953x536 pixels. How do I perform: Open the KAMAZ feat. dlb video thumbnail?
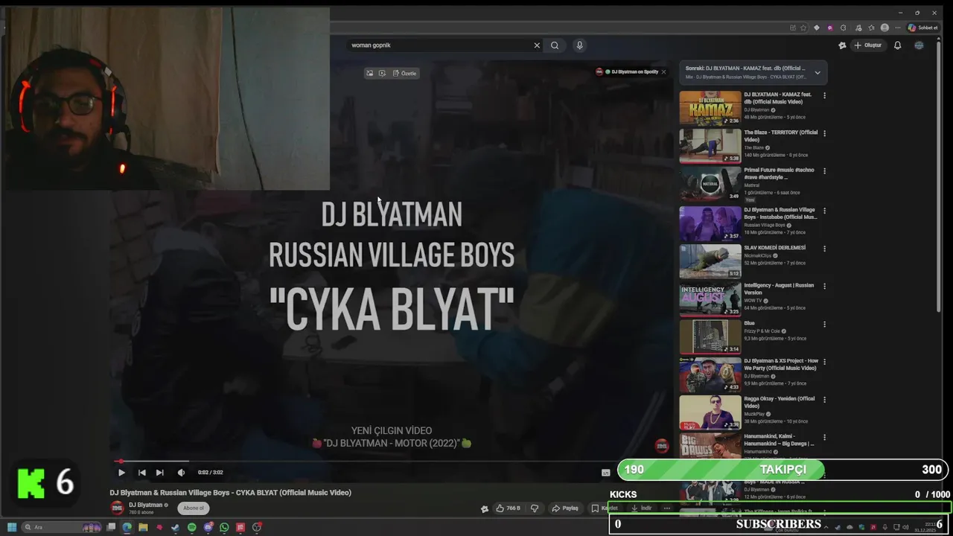[x=710, y=109]
